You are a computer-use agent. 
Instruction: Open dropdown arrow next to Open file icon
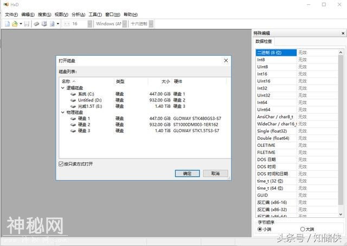(x=21, y=24)
